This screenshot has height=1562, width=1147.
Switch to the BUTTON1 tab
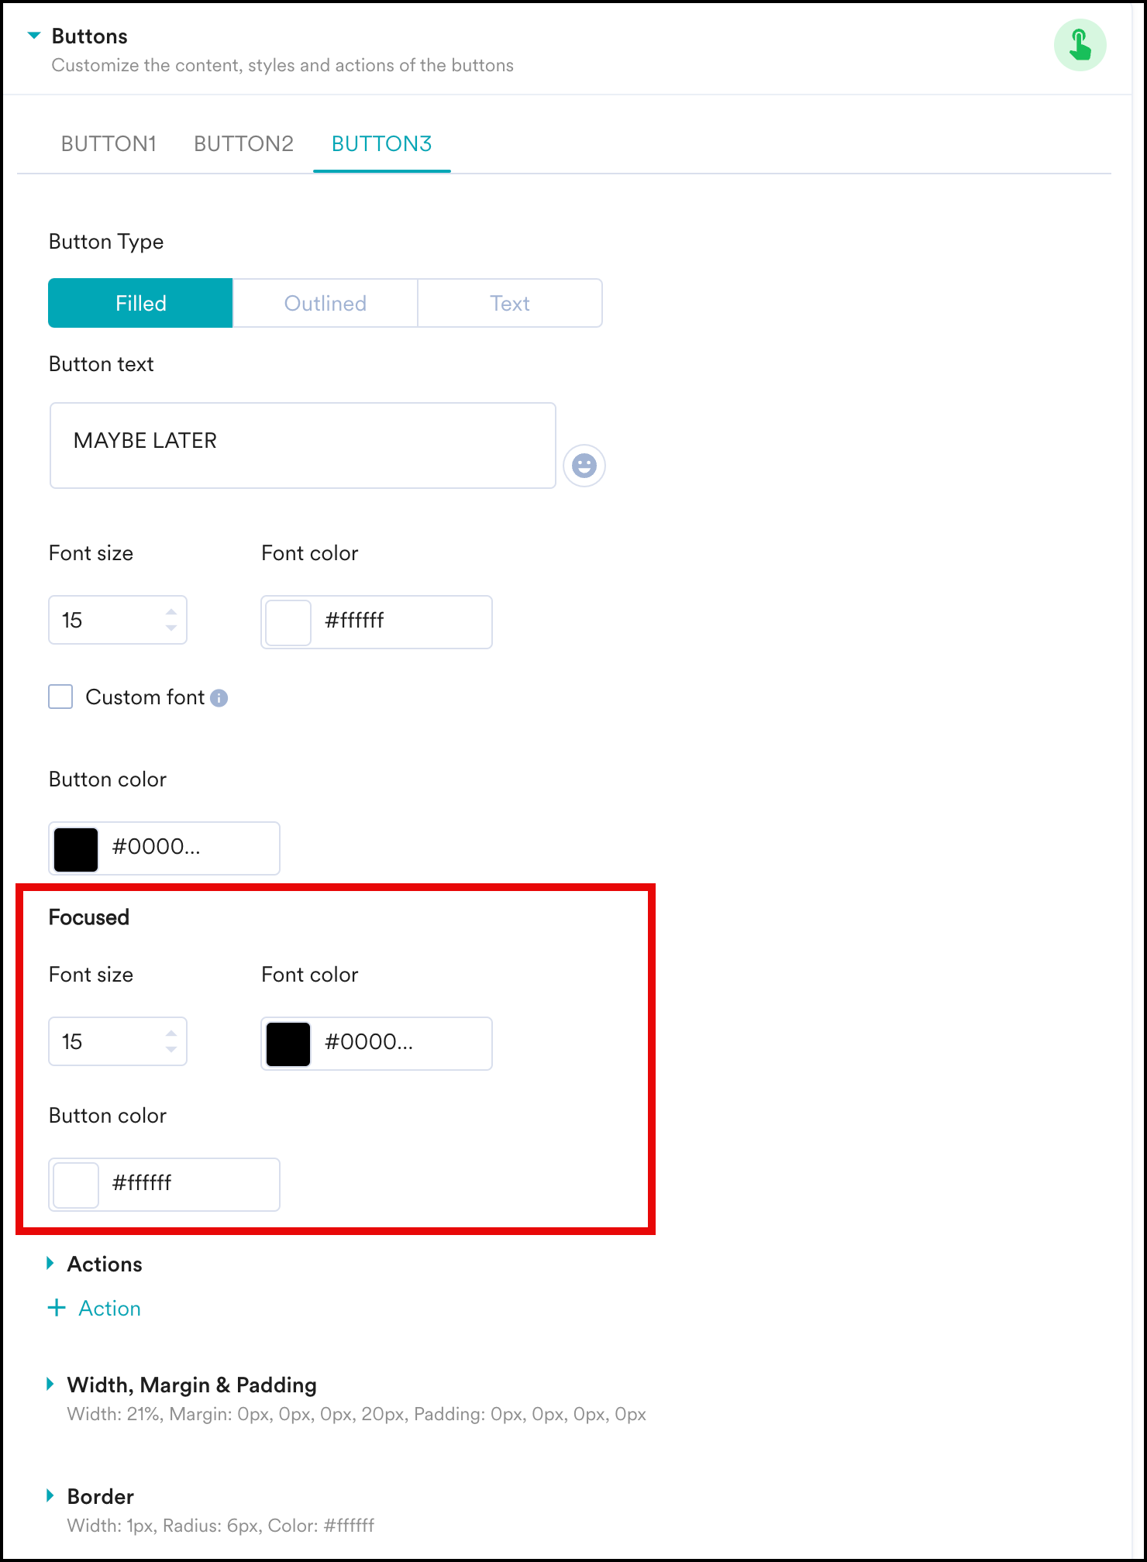108,144
